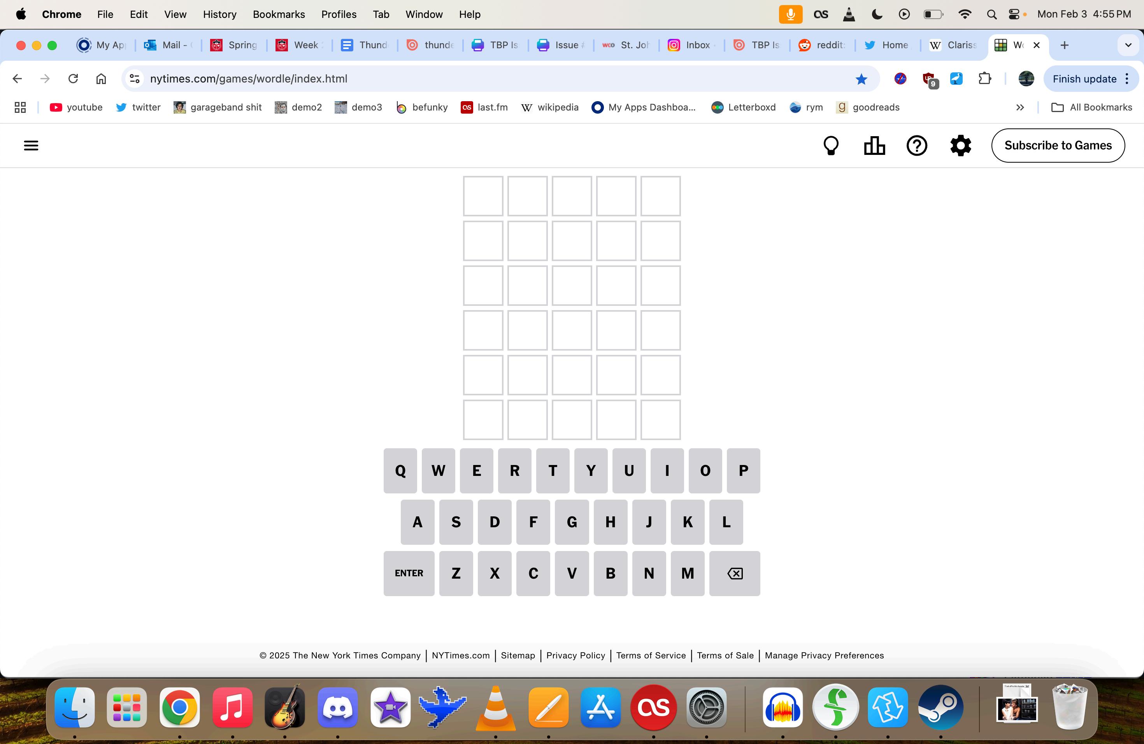1144x744 pixels.
Task: Toggle macOS Focus moon icon in menu bar
Action: [877, 14]
